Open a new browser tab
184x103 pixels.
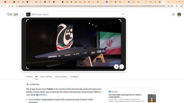(x=168, y=2)
